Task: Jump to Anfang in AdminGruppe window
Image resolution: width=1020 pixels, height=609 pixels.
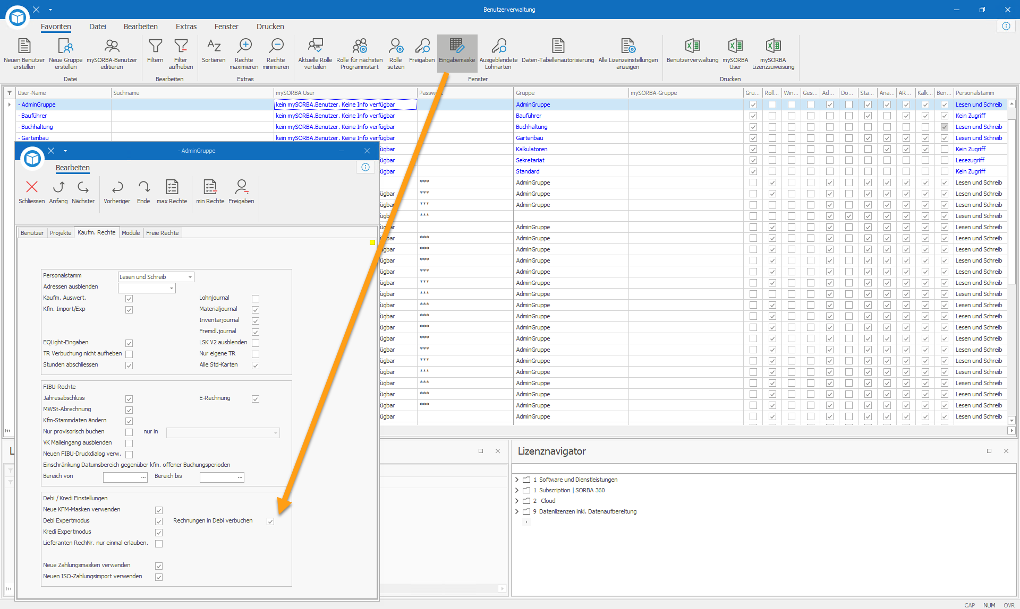Action: pos(58,192)
